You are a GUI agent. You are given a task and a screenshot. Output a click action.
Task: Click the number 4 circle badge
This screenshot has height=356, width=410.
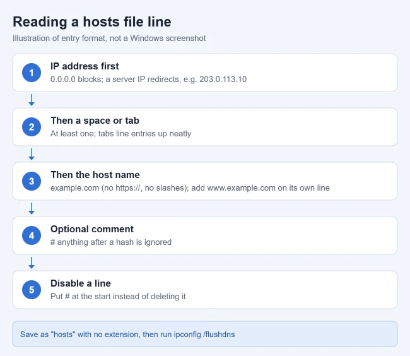[32, 235]
